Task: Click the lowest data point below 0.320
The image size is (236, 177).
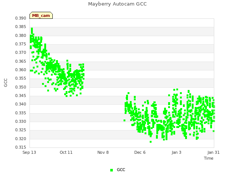Action: coord(150,142)
